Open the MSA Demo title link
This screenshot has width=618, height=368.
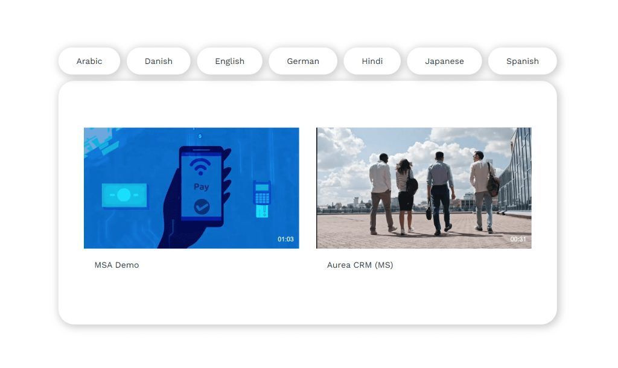point(116,265)
